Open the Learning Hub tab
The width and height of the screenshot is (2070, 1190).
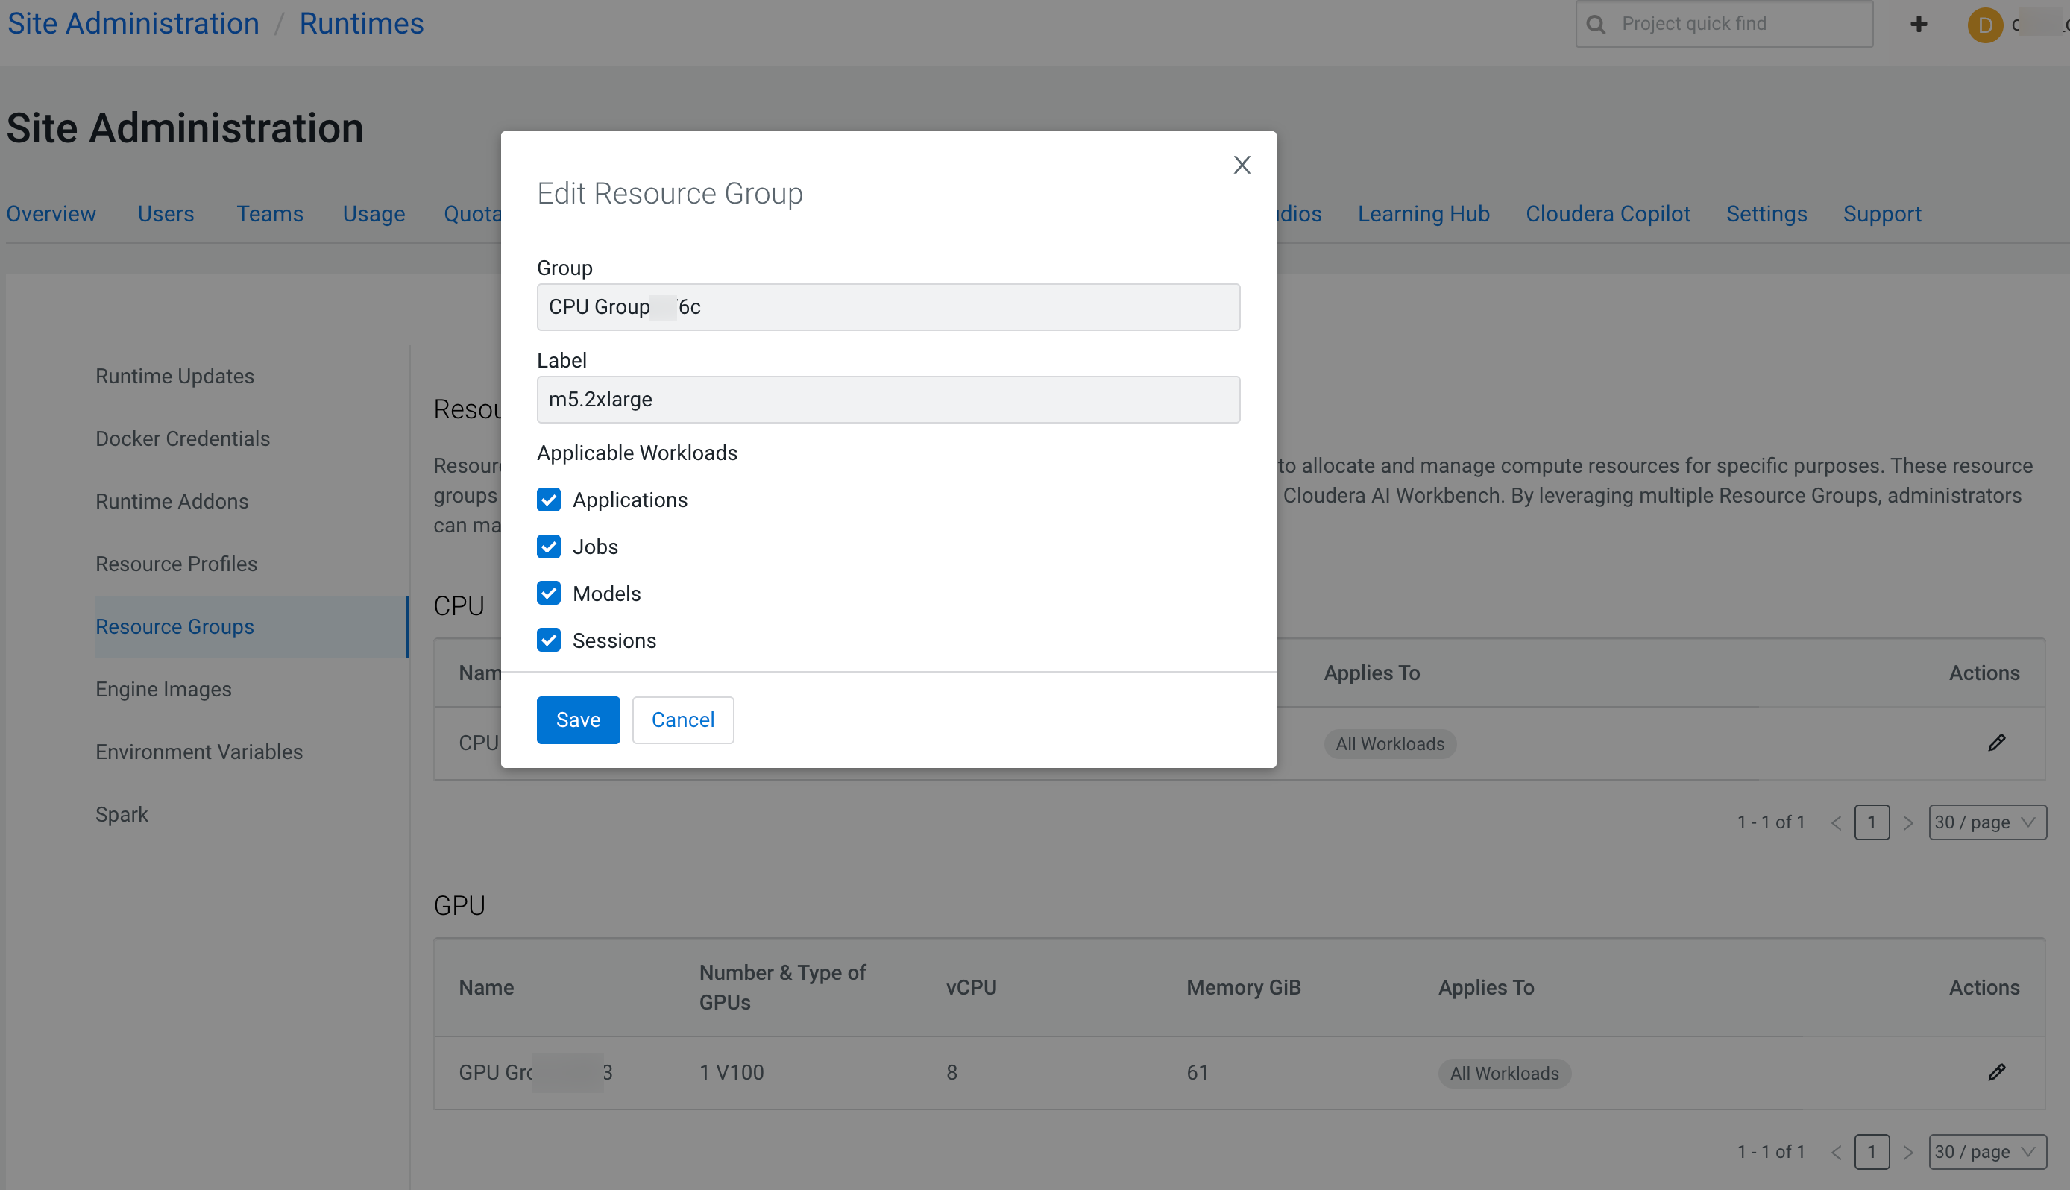tap(1423, 213)
